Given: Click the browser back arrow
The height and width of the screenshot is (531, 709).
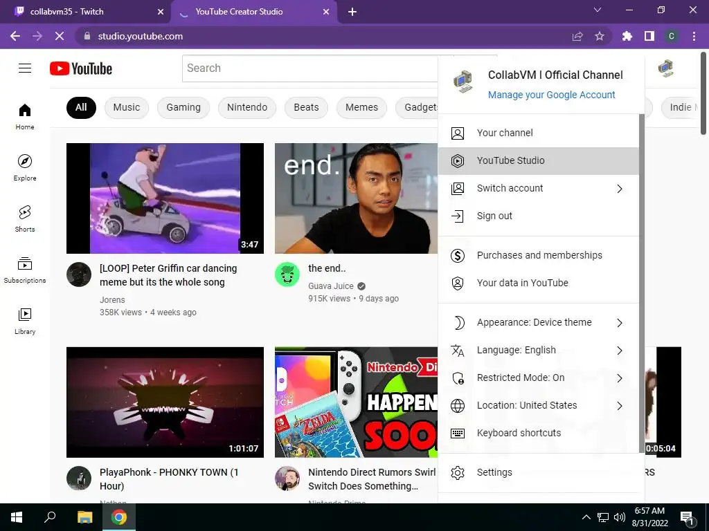Looking at the screenshot, I should pyautogui.click(x=15, y=36).
